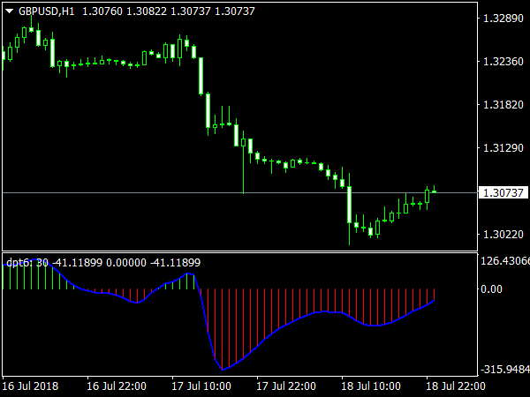Viewport: 530px width, 397px height.
Task: Click the OHLC values 1.30760 1.30822 1.30737 1.30737
Action: click(x=169, y=11)
